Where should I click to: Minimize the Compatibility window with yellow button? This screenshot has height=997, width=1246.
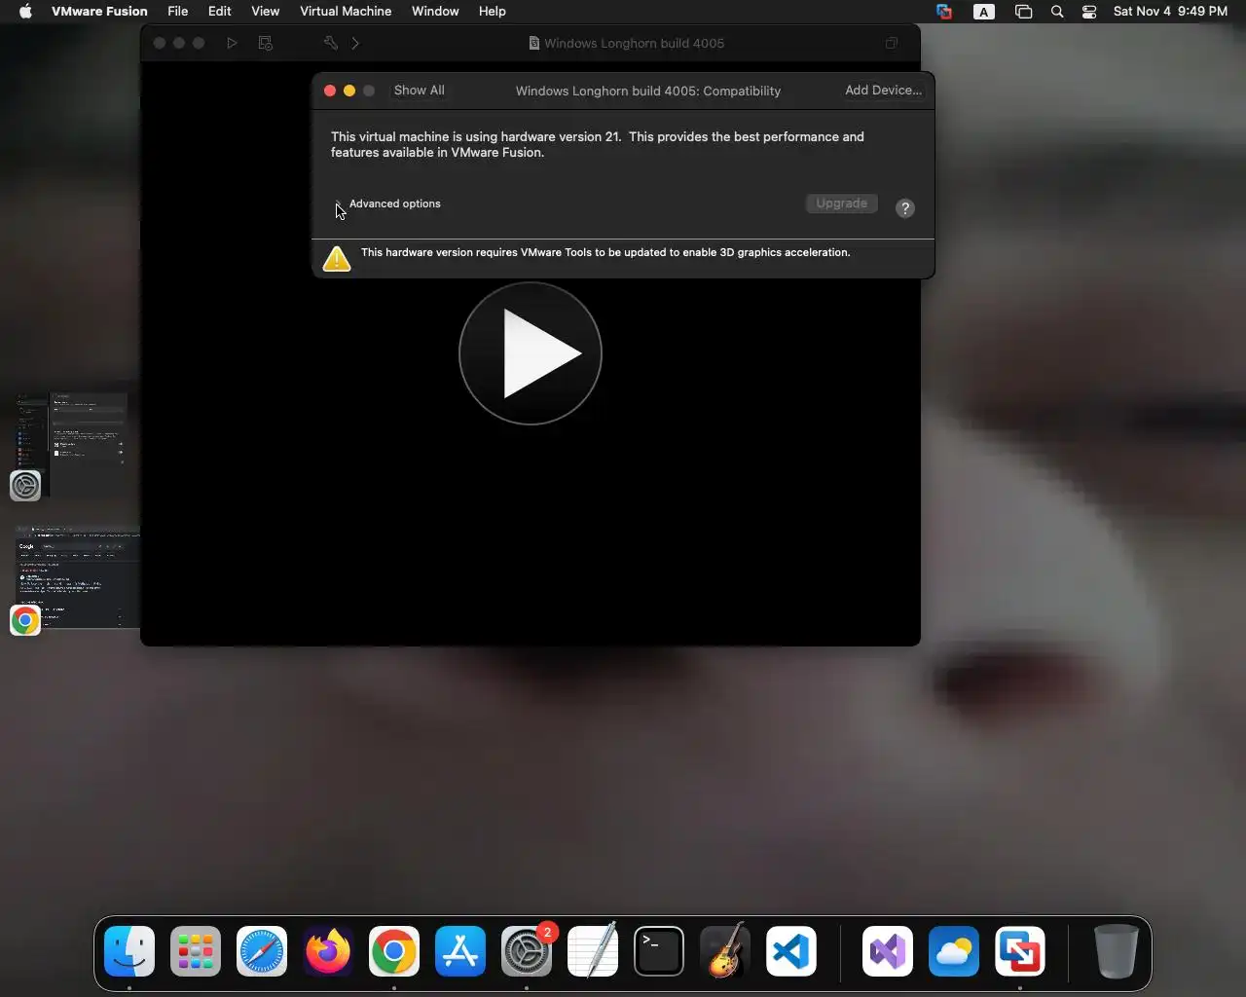coord(349,91)
